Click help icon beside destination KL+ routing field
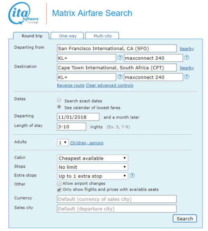 [120, 76]
